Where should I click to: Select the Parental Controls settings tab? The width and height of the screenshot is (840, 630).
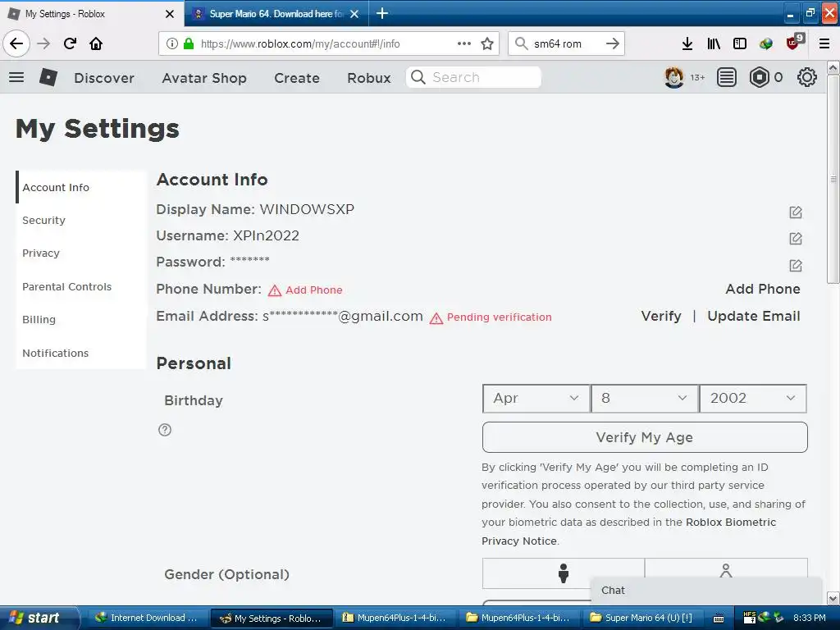(81, 286)
